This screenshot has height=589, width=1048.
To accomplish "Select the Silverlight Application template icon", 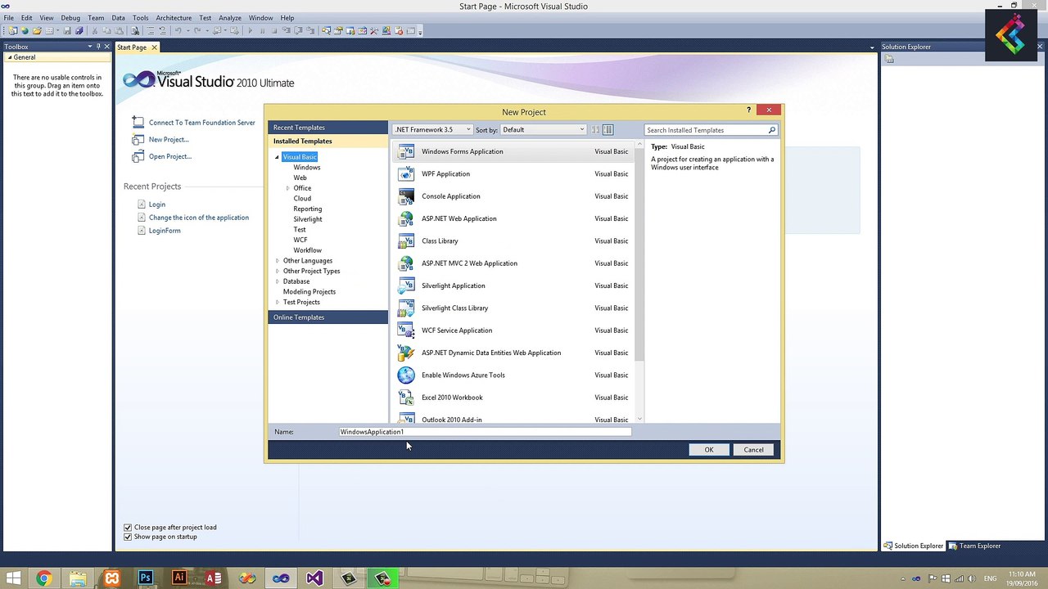I will click(406, 286).
